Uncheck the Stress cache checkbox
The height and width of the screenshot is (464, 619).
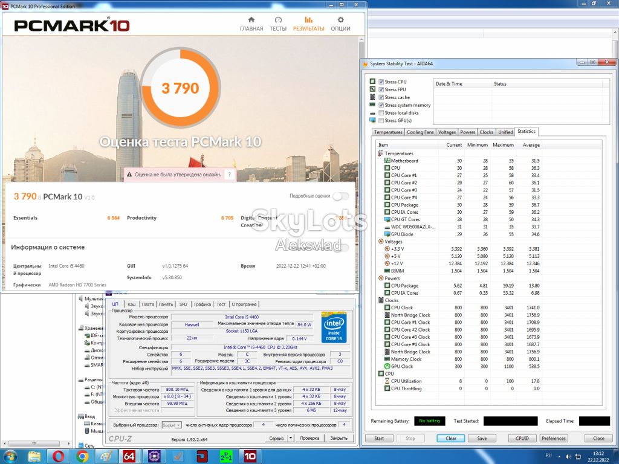coord(381,97)
